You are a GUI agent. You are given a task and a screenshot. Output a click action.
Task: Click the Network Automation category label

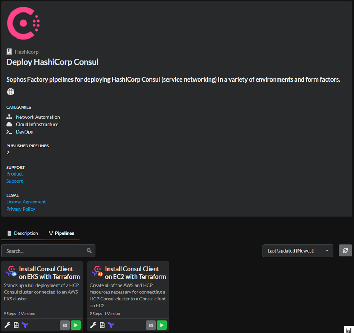pyautogui.click(x=38, y=117)
